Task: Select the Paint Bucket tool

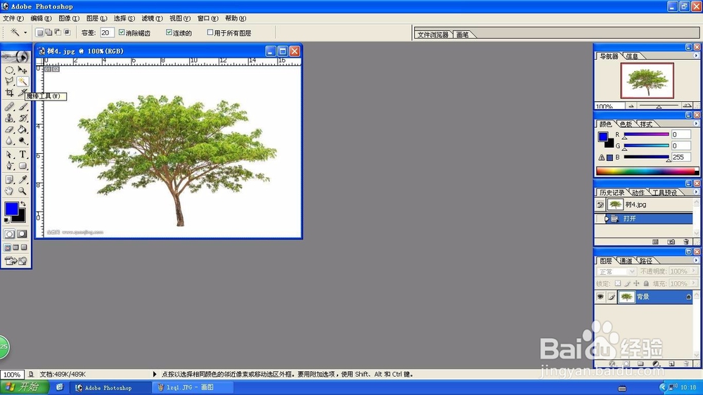Action: tap(22, 129)
